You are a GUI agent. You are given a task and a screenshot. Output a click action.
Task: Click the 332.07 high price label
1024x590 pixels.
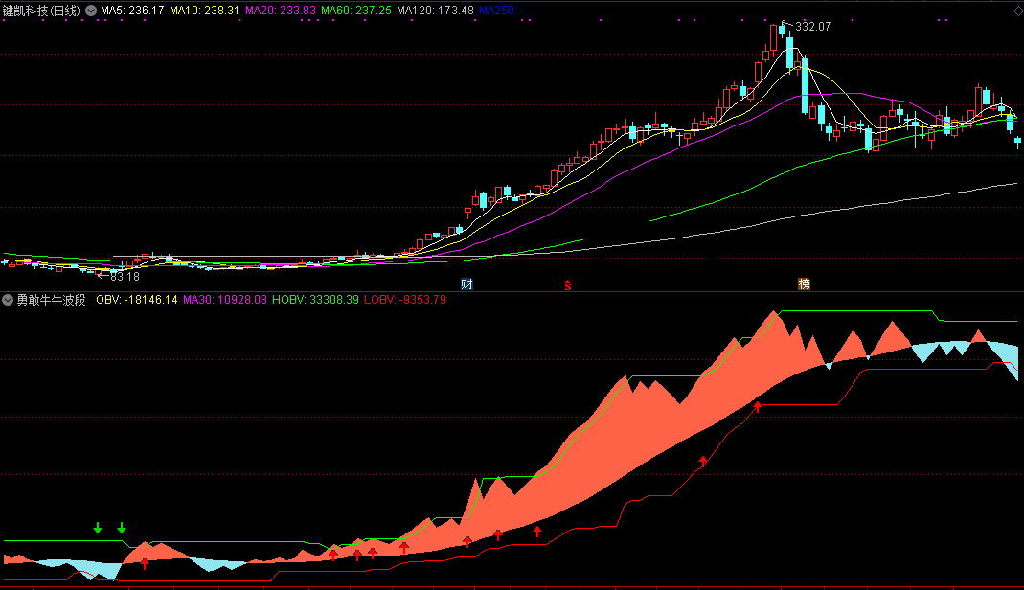click(x=812, y=27)
